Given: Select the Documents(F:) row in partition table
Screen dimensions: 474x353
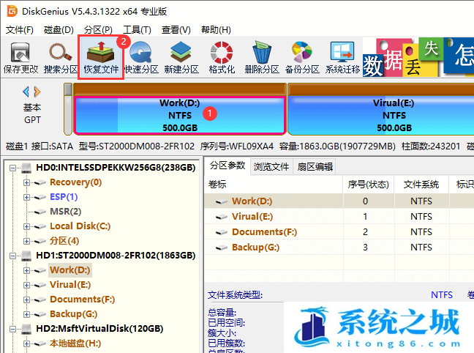Looking at the screenshot, I should [x=339, y=232].
